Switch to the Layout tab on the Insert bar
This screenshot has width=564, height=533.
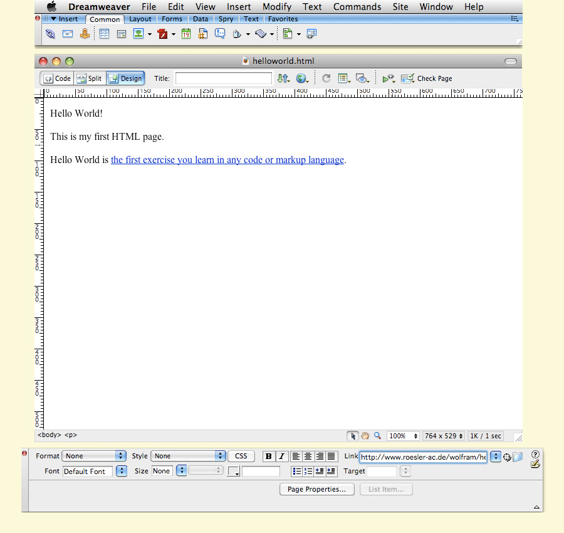click(140, 19)
